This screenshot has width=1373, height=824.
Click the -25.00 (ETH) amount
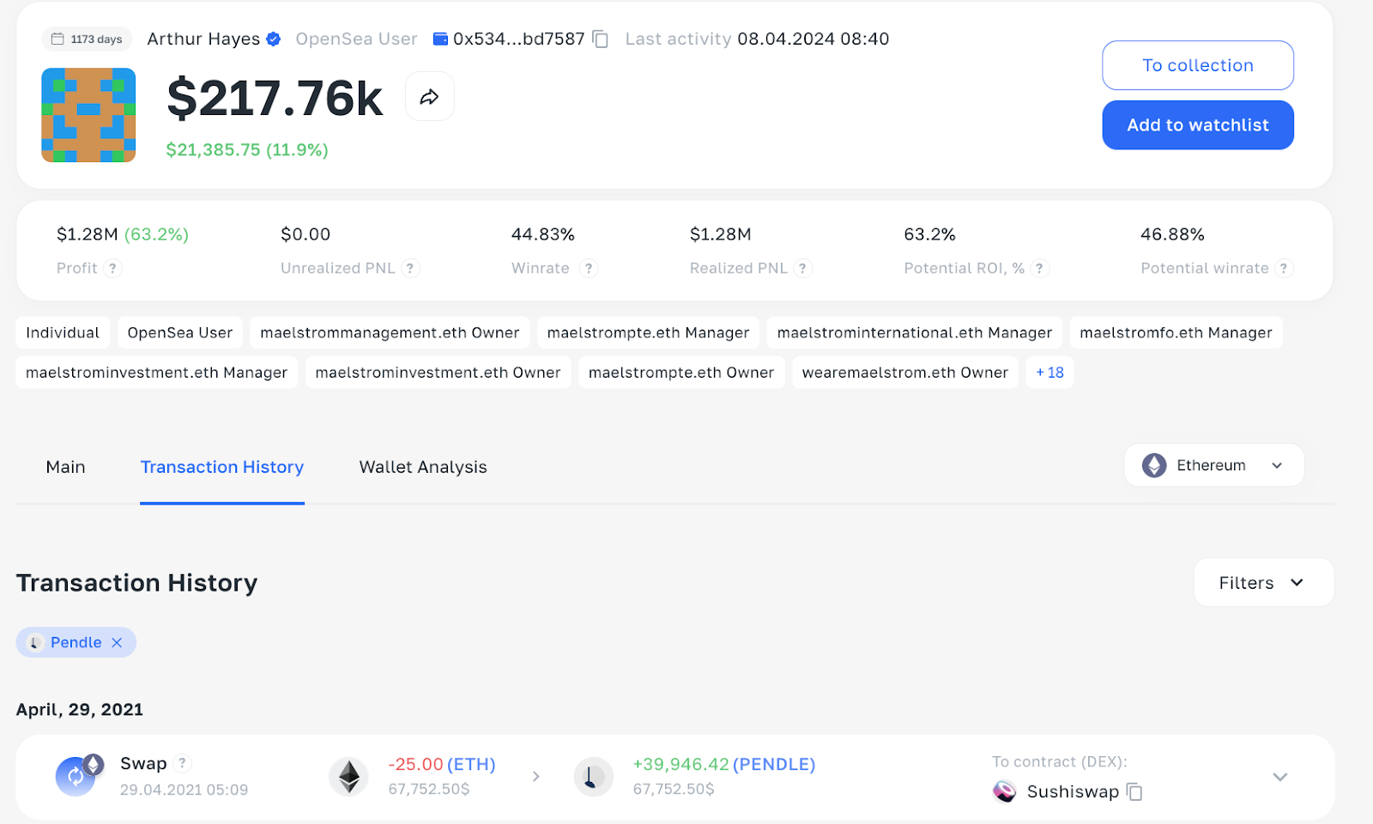[x=442, y=764]
